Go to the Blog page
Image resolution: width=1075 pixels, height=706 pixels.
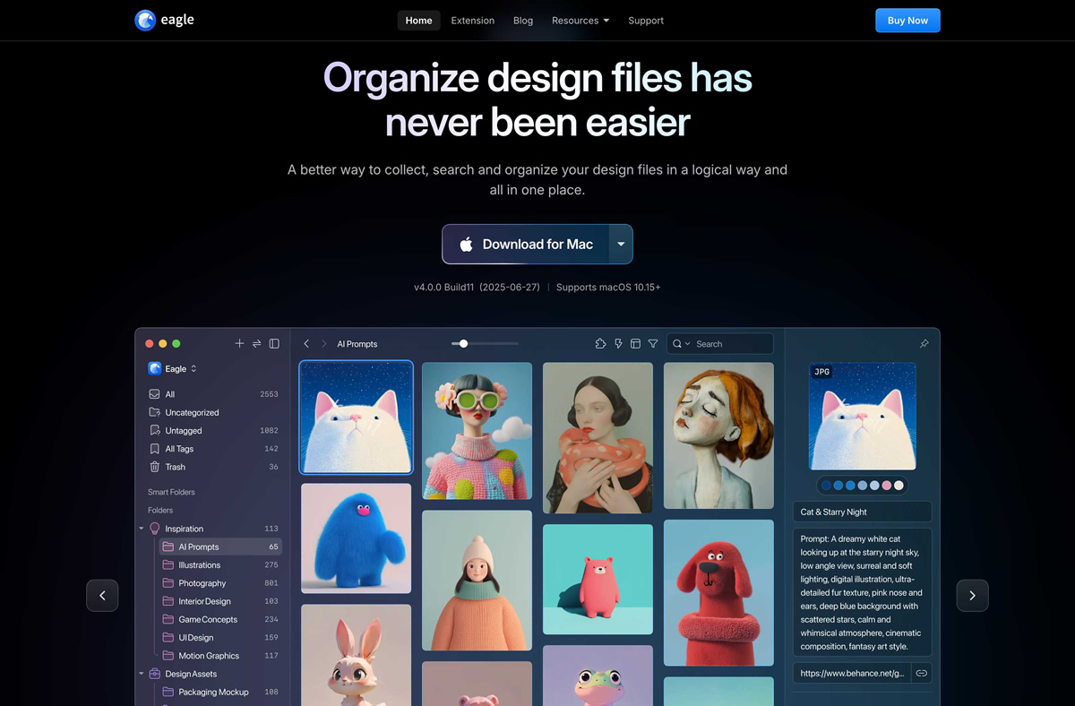coord(523,21)
